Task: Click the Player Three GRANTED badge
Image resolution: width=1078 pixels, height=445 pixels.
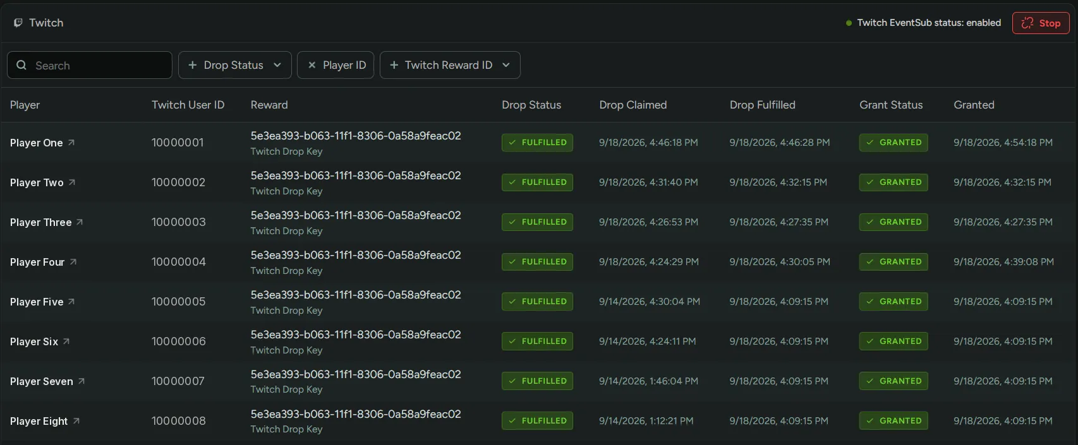Action: point(893,222)
